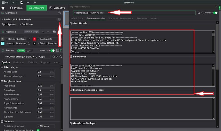
Task: Open the 0.20mm Strength process preset dropdown
Action: pos(27,57)
